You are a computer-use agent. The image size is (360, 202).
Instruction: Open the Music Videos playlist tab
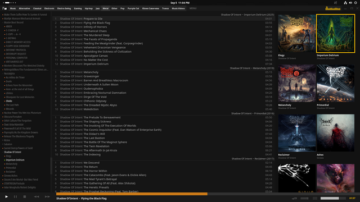coord(178,8)
